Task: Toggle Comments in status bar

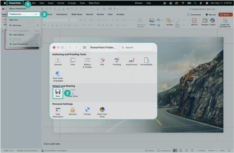Action: 164,151
